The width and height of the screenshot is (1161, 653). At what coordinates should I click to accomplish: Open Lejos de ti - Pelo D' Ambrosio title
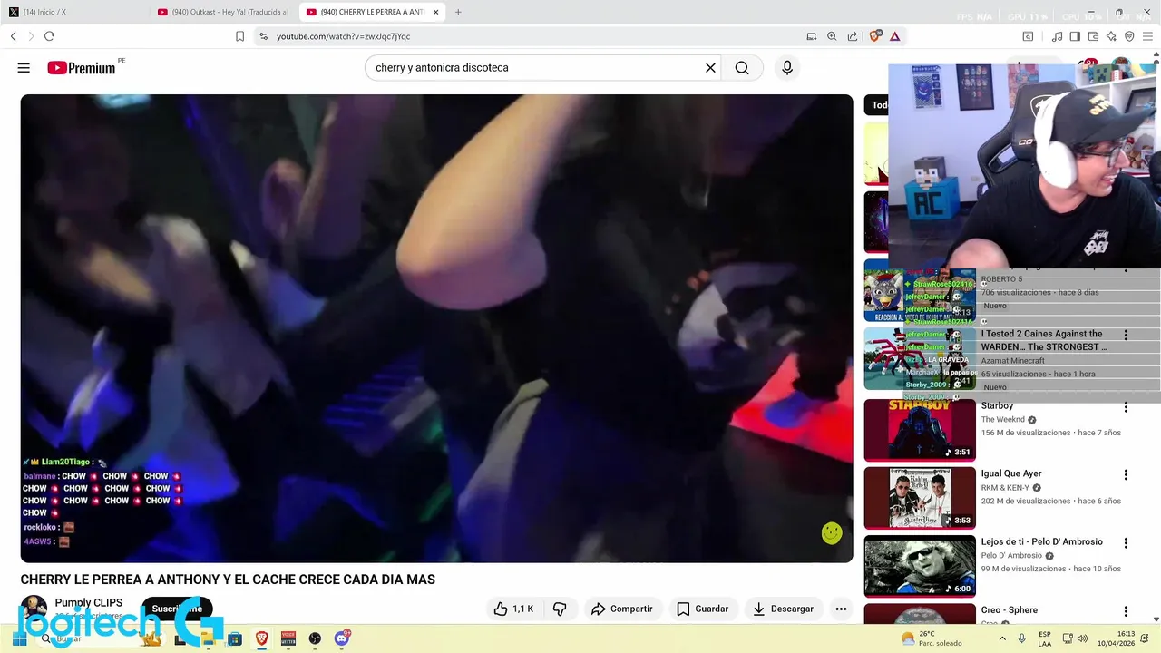(1041, 541)
